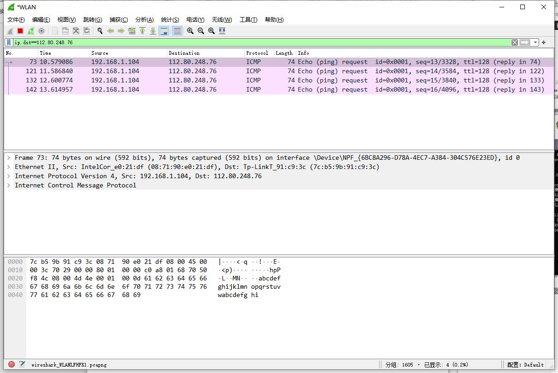Sort by the No. column header
Screen dimensions: 558x373
tap(21, 53)
